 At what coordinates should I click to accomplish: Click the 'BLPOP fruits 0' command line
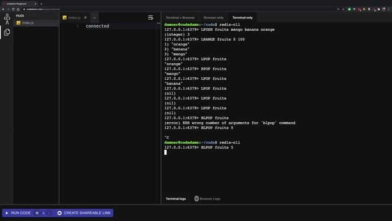coord(198,128)
